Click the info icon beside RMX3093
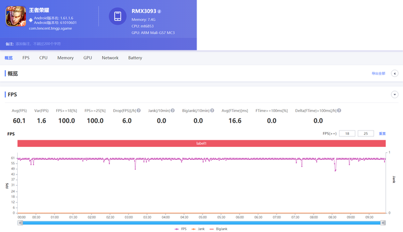Image resolution: width=403 pixels, height=232 pixels. (x=160, y=11)
